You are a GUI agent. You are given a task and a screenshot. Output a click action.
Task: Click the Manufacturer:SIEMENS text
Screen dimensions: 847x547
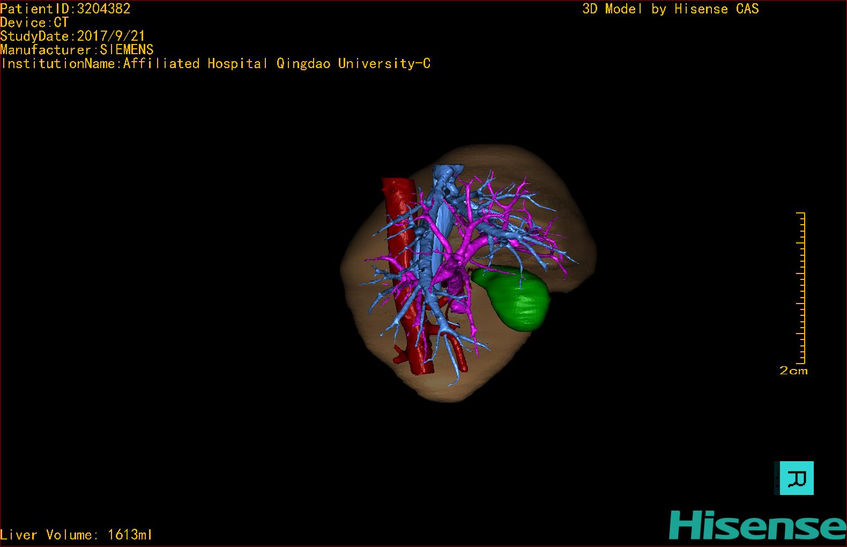click(x=77, y=50)
